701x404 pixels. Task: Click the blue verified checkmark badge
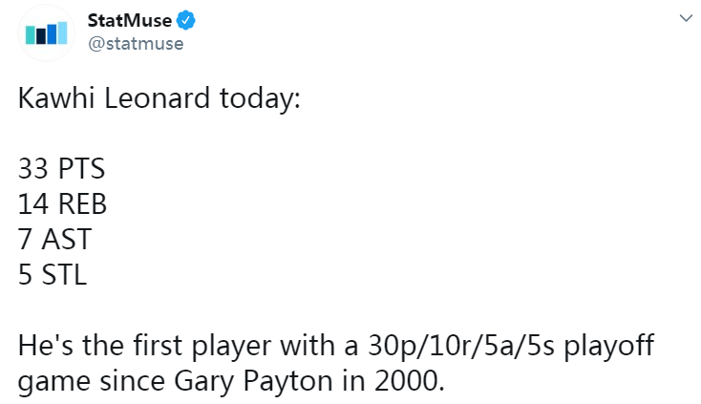(185, 21)
